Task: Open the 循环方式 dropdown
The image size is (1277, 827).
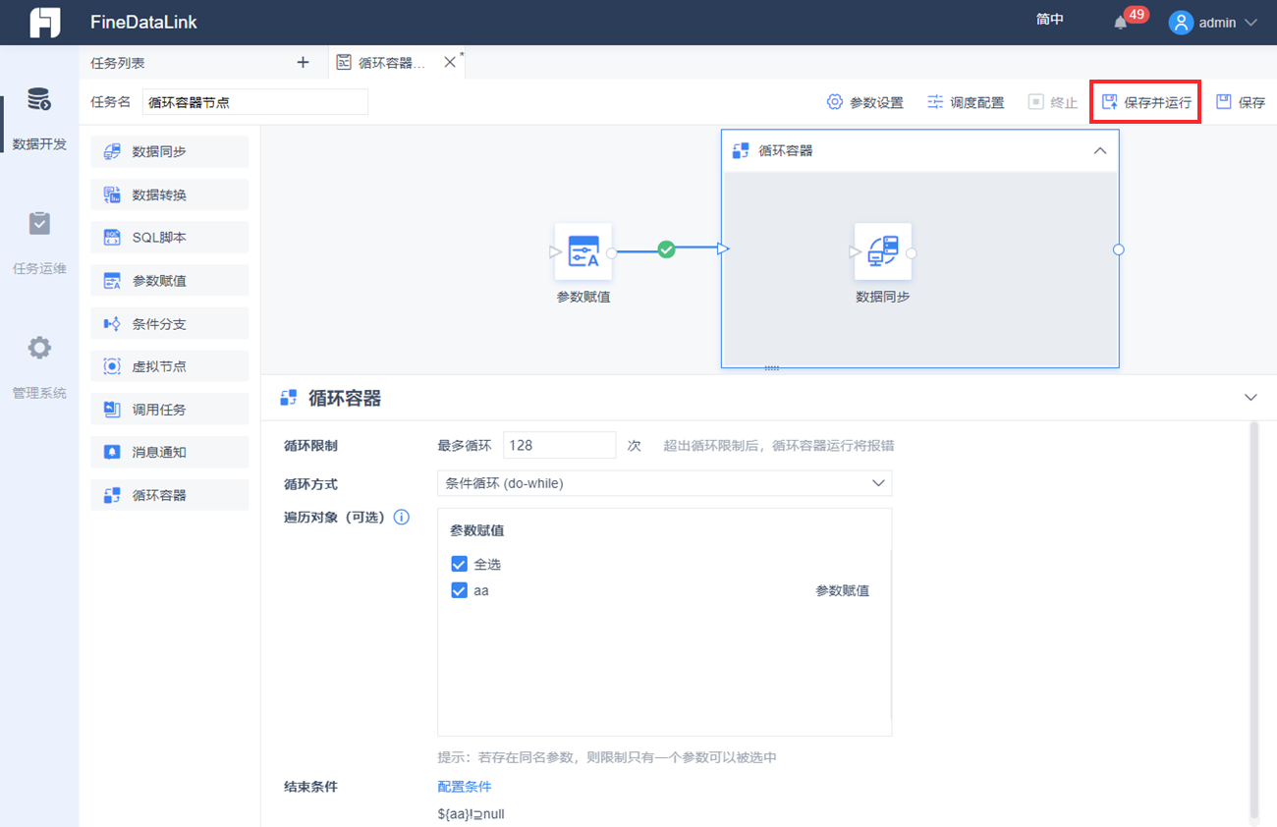Action: pos(664,483)
